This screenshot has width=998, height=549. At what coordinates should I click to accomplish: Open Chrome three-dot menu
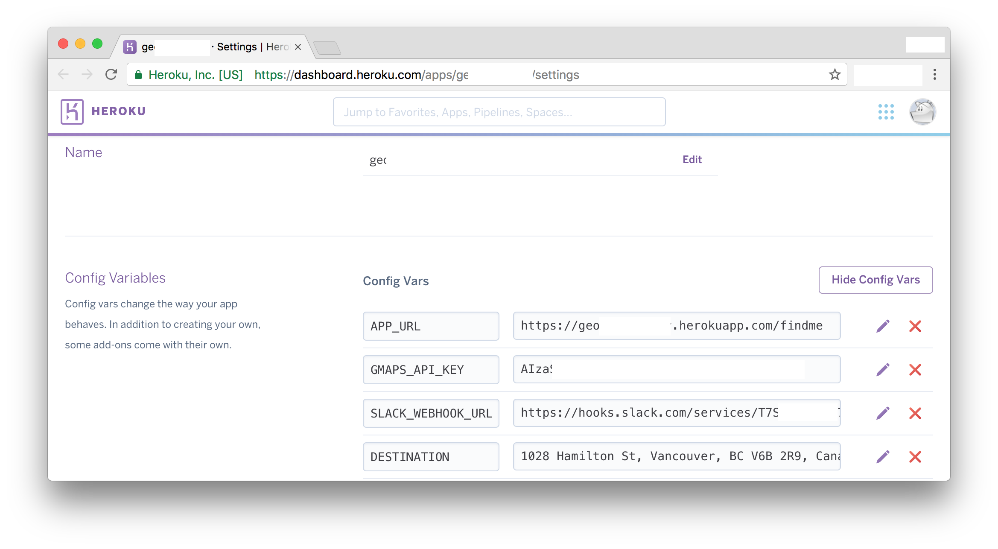click(934, 75)
